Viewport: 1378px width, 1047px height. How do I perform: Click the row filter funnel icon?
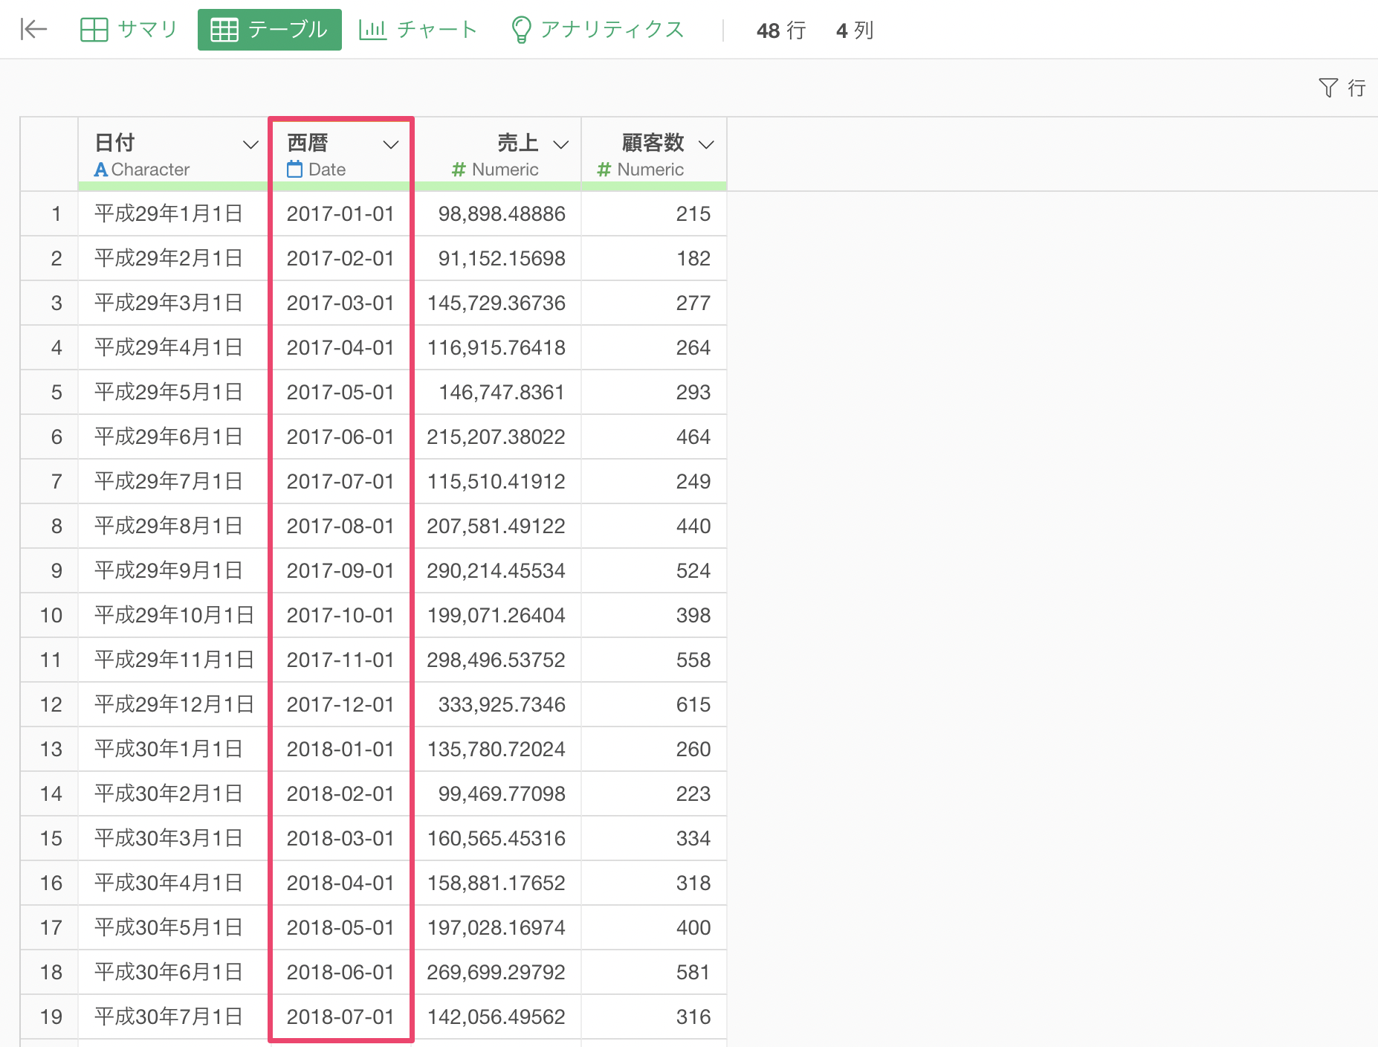coord(1328,88)
